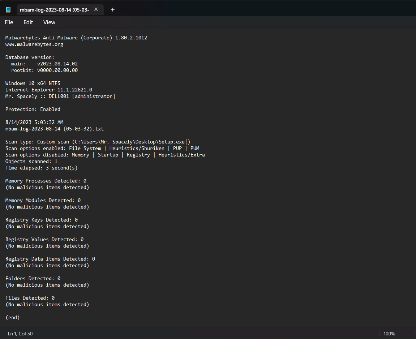Click the 'Time elapsed: 3 second(s)' line
Image resolution: width=416 pixels, height=339 pixels.
(42, 168)
